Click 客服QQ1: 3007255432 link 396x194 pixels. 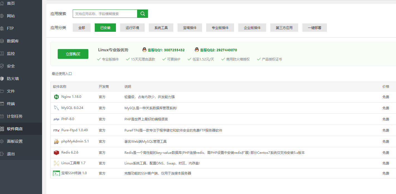(166, 50)
